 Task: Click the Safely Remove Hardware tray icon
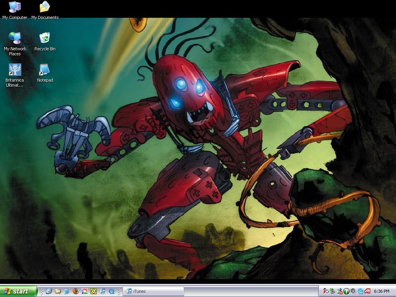pyautogui.click(x=332, y=291)
